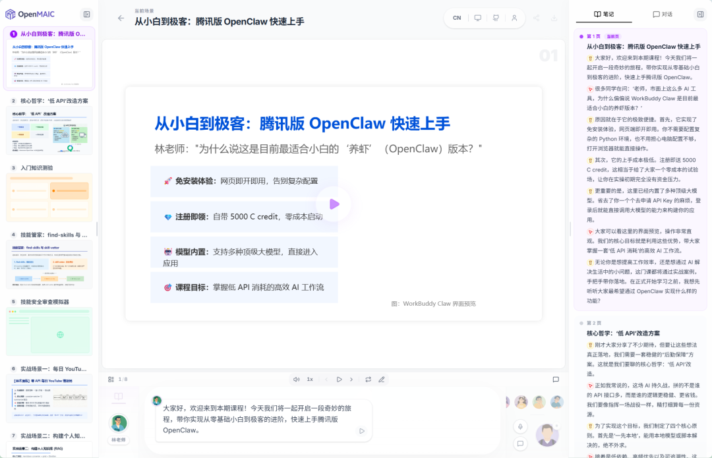Click the 1x playback speed control
The height and width of the screenshot is (458, 712).
[310, 379]
